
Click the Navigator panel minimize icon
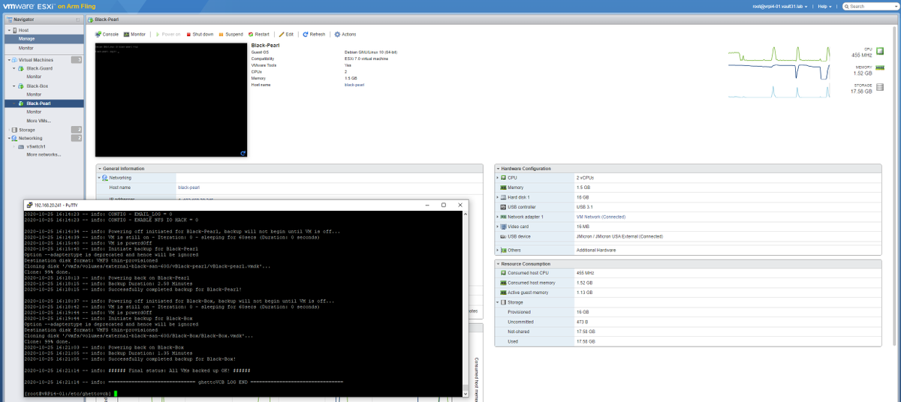(79, 19)
